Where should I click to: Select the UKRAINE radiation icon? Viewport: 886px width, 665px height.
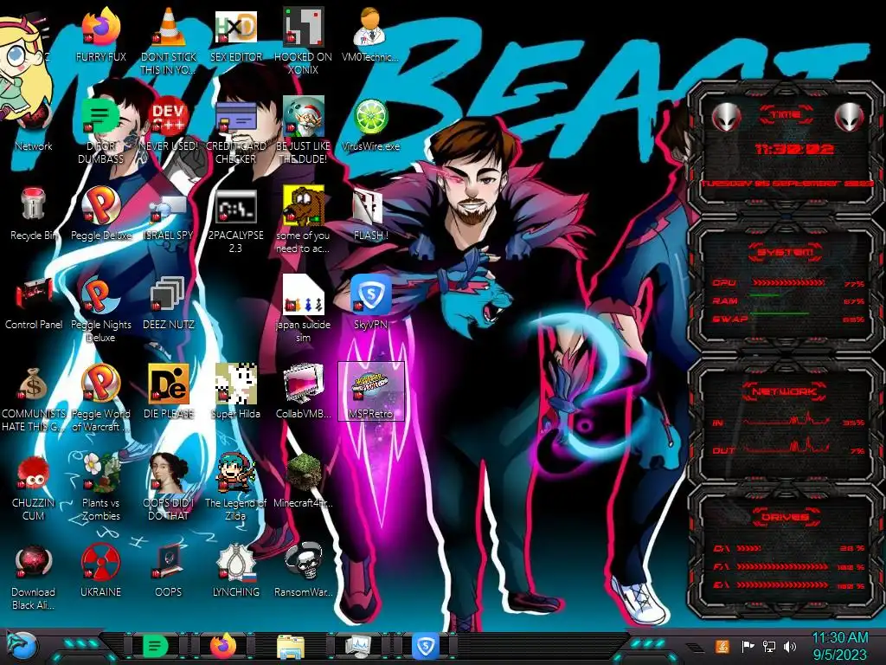pos(100,571)
